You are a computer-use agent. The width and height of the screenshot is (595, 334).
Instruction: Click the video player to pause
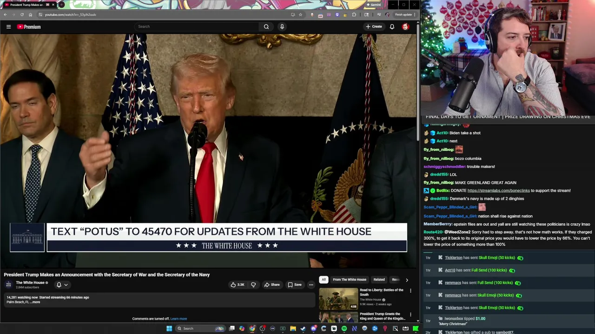tap(208, 151)
